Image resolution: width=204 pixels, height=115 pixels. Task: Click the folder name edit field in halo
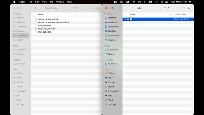tap(131, 19)
